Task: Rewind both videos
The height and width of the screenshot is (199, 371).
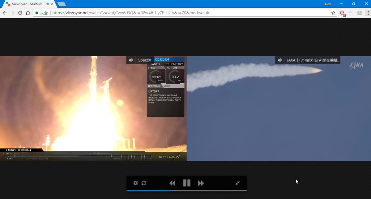Action: click(x=172, y=183)
